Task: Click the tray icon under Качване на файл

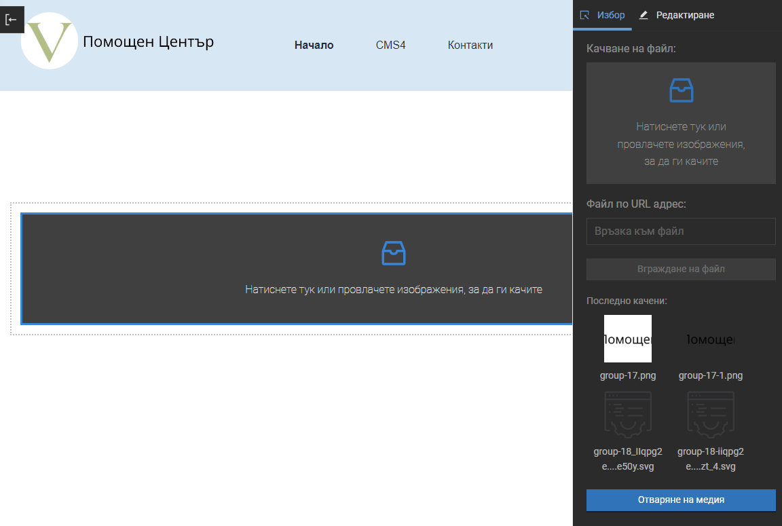Action: (681, 90)
